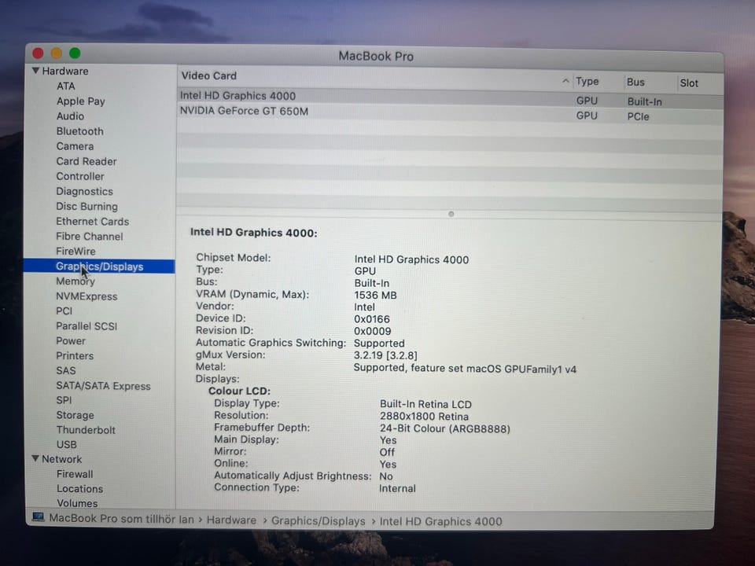755x566 pixels.
Task: Open FireWire in the sidebar
Action: coord(75,252)
